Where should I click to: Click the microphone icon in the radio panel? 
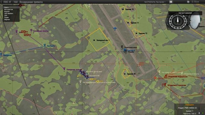pos(199,113)
